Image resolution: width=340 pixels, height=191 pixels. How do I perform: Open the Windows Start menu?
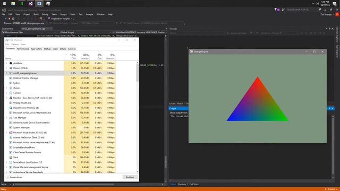click(x=4, y=4)
